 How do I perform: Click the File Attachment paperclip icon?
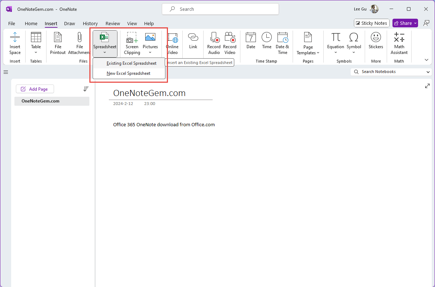[80, 37]
